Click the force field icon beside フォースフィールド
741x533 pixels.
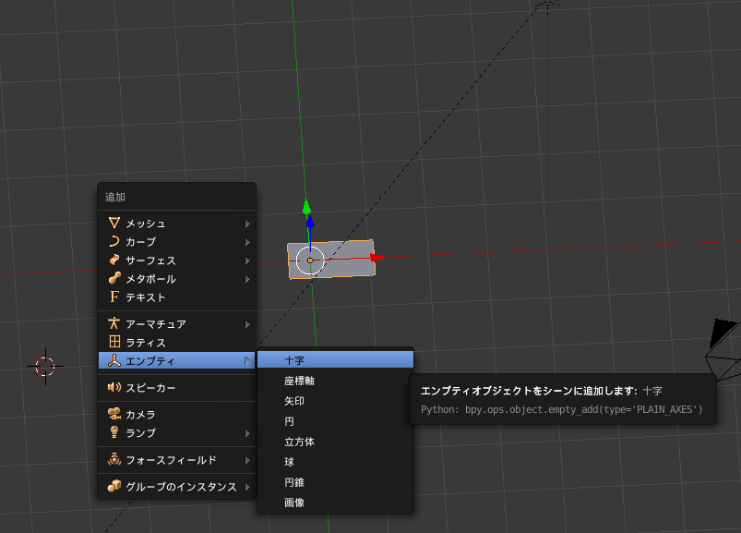pyautogui.click(x=114, y=459)
